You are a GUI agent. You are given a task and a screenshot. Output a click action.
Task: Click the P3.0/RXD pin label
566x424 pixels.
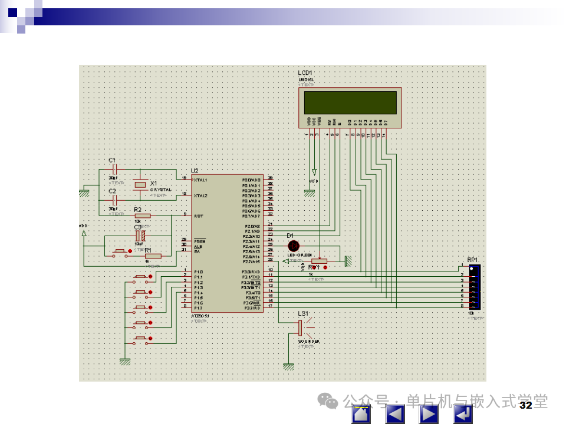pos(251,272)
